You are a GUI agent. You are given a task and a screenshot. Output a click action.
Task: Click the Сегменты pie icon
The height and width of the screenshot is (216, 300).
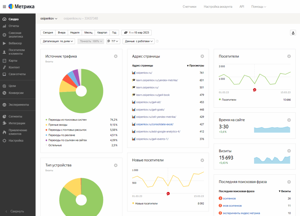tap(5, 116)
